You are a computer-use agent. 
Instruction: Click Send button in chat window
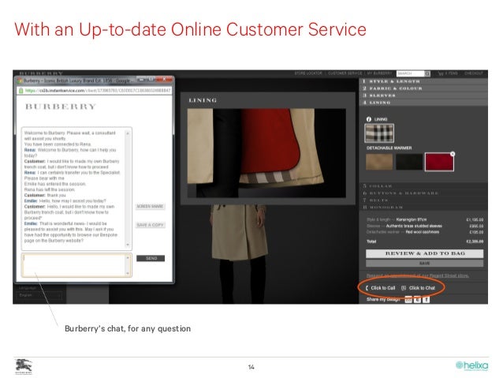(x=151, y=259)
